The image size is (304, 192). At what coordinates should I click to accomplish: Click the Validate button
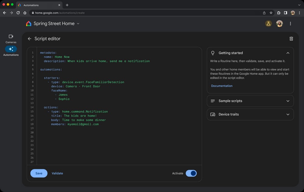click(x=57, y=173)
